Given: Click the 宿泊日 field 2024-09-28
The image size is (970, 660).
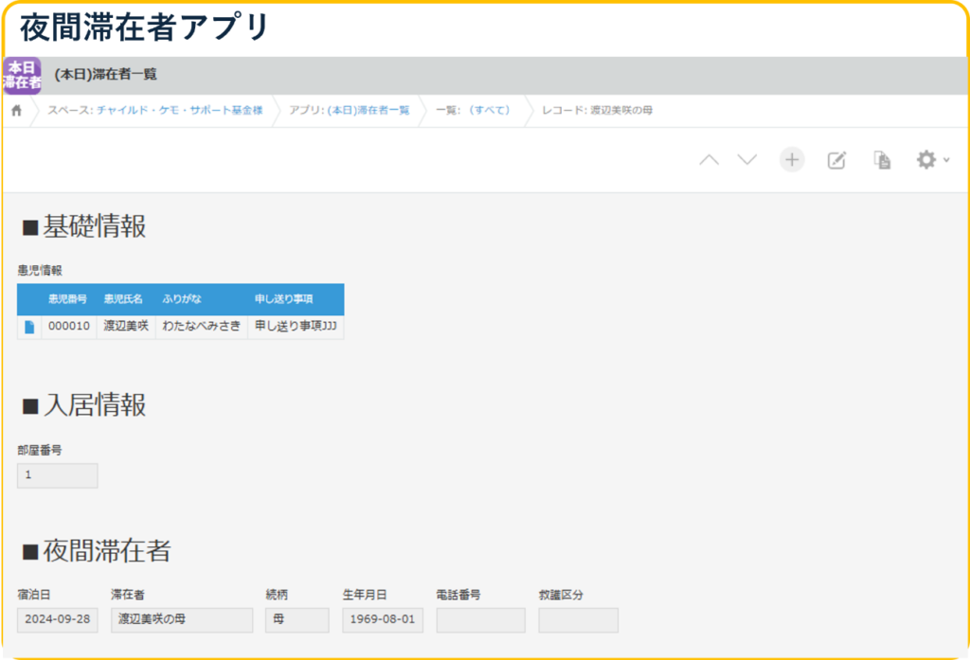Looking at the screenshot, I should [x=58, y=620].
